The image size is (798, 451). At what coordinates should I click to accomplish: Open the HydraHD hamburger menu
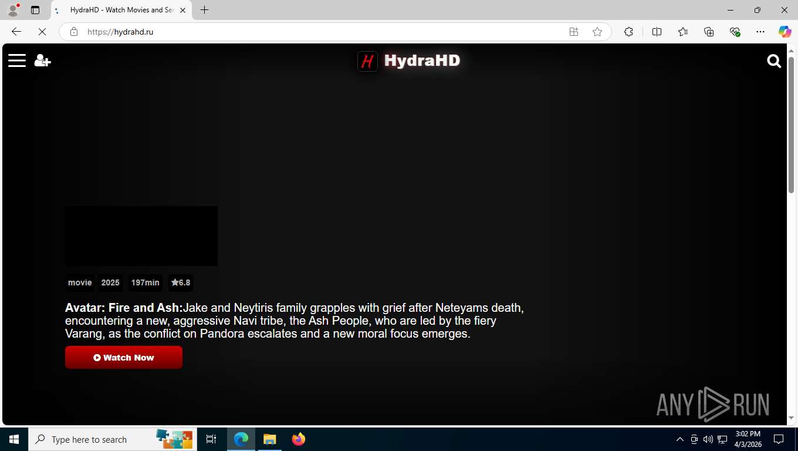click(x=17, y=60)
